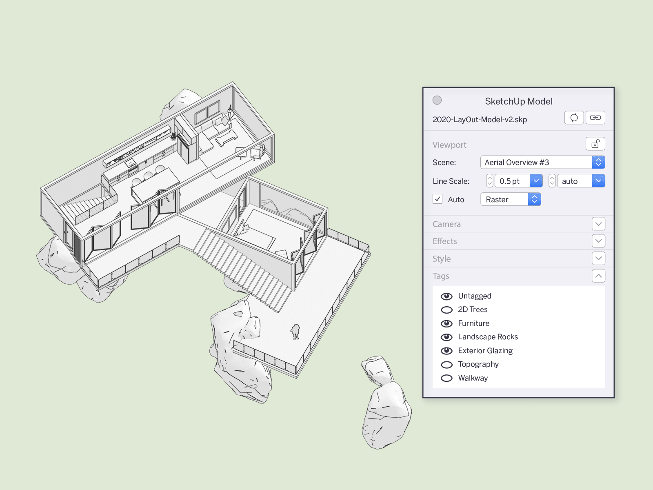Click the refresh model reference icon
Screen dimensions: 653x490
click(574, 118)
